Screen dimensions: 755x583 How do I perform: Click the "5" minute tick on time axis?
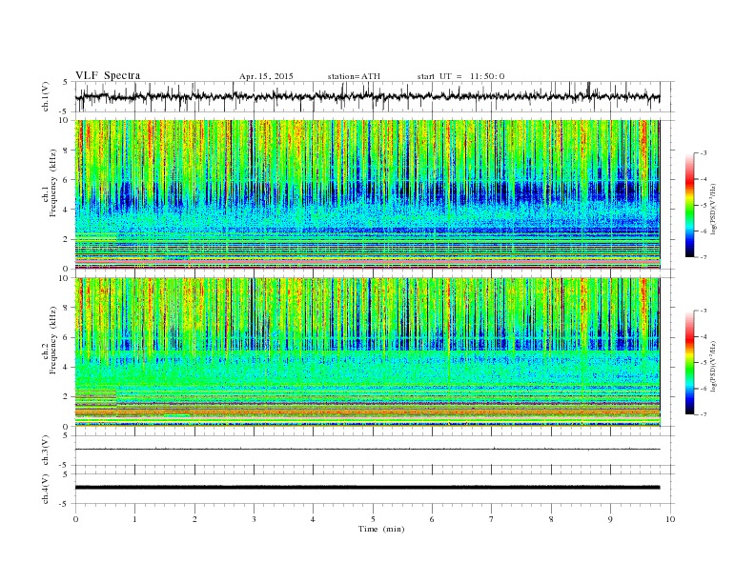pos(373,519)
